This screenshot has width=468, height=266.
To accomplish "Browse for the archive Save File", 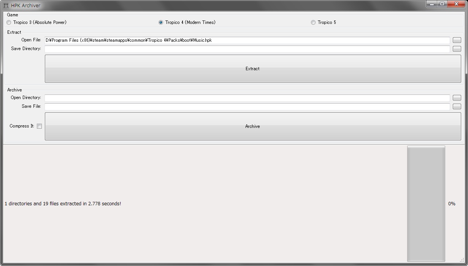I will (457, 107).
